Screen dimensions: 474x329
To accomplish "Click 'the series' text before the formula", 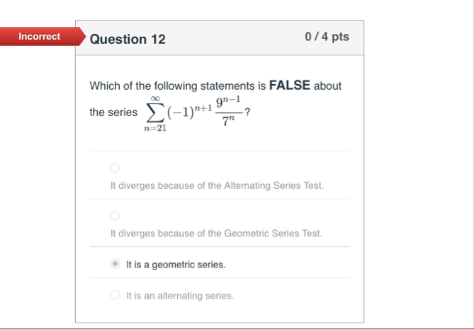I will (113, 112).
